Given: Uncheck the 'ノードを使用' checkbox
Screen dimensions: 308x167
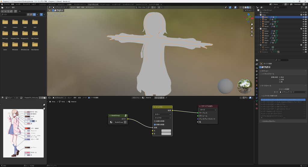Looking at the screenshot, I should (x=89, y=98).
